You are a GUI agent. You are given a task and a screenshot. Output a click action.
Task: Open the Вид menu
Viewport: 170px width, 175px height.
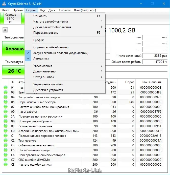tap(42, 10)
